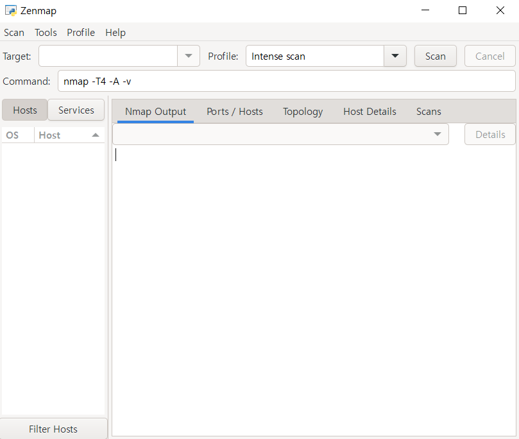Select the Services toggle button

(x=76, y=110)
